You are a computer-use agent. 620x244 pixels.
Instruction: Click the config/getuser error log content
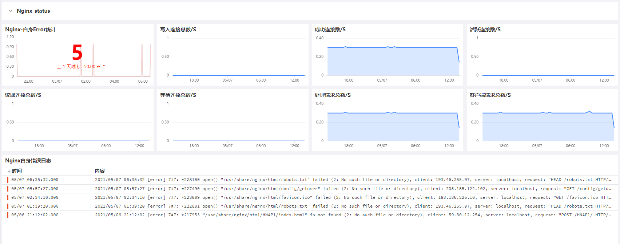tap(353, 189)
